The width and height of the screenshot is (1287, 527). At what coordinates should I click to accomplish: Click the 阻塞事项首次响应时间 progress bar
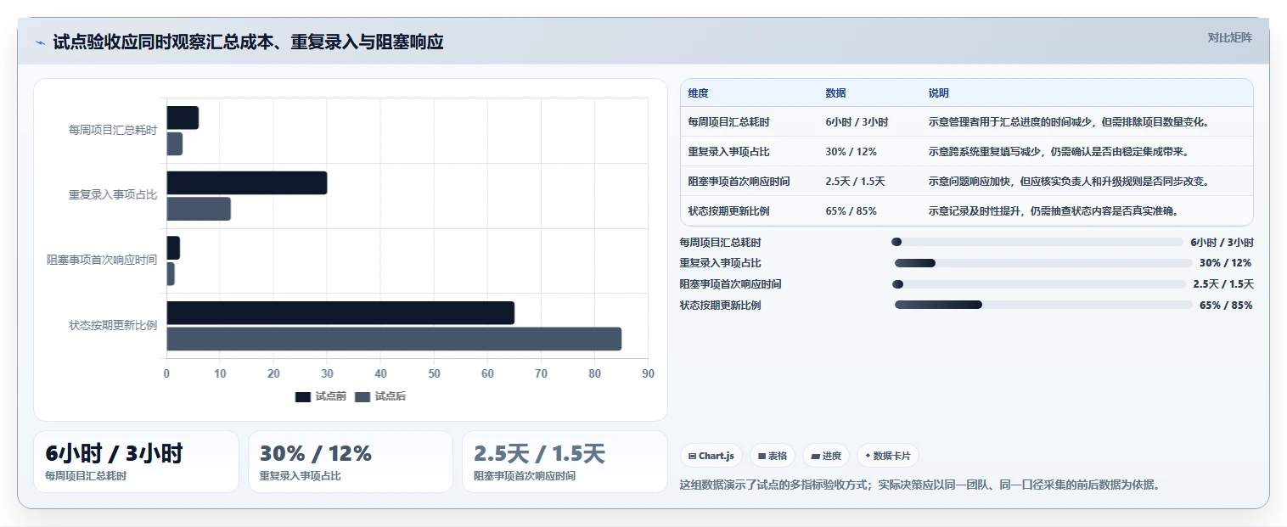tap(1039, 284)
